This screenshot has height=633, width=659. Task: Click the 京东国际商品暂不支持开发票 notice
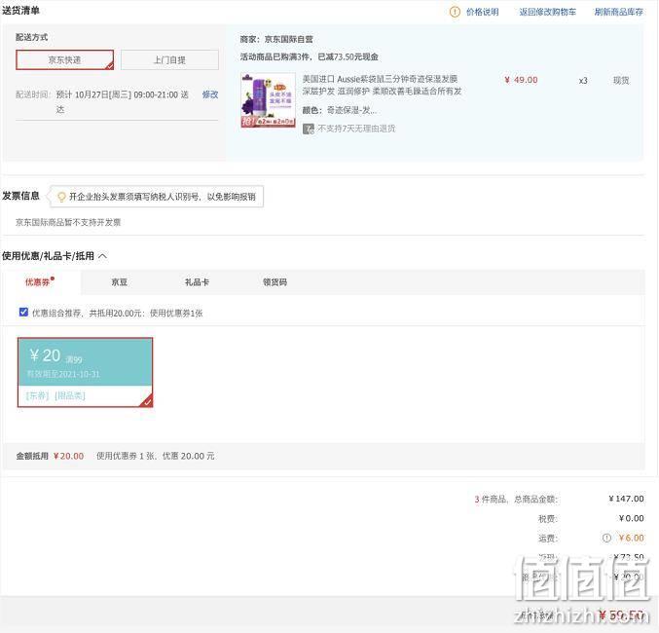68,222
